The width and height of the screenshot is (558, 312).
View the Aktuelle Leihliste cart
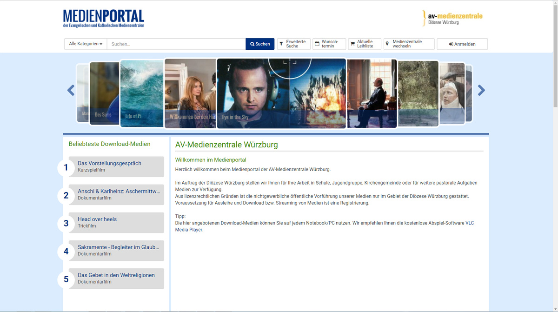(365, 44)
